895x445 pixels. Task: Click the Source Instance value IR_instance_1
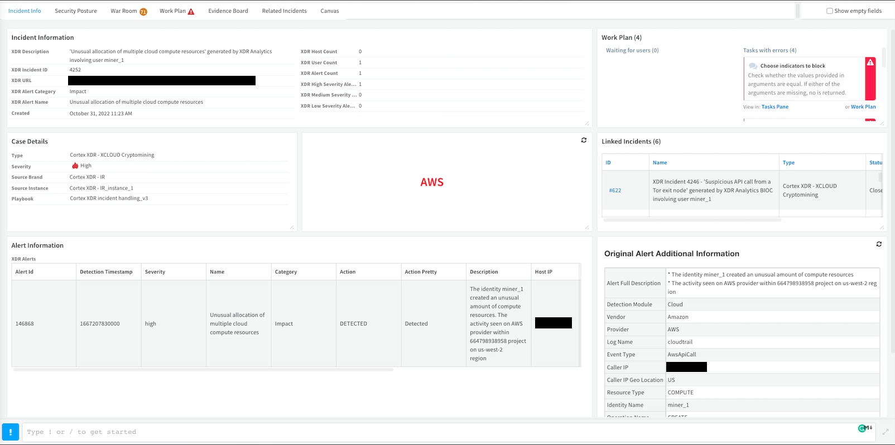tap(102, 188)
